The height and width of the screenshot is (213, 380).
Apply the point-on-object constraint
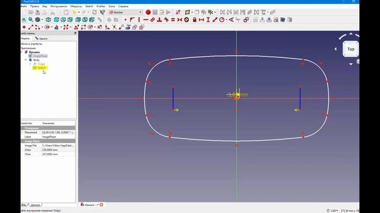tap(132, 20)
